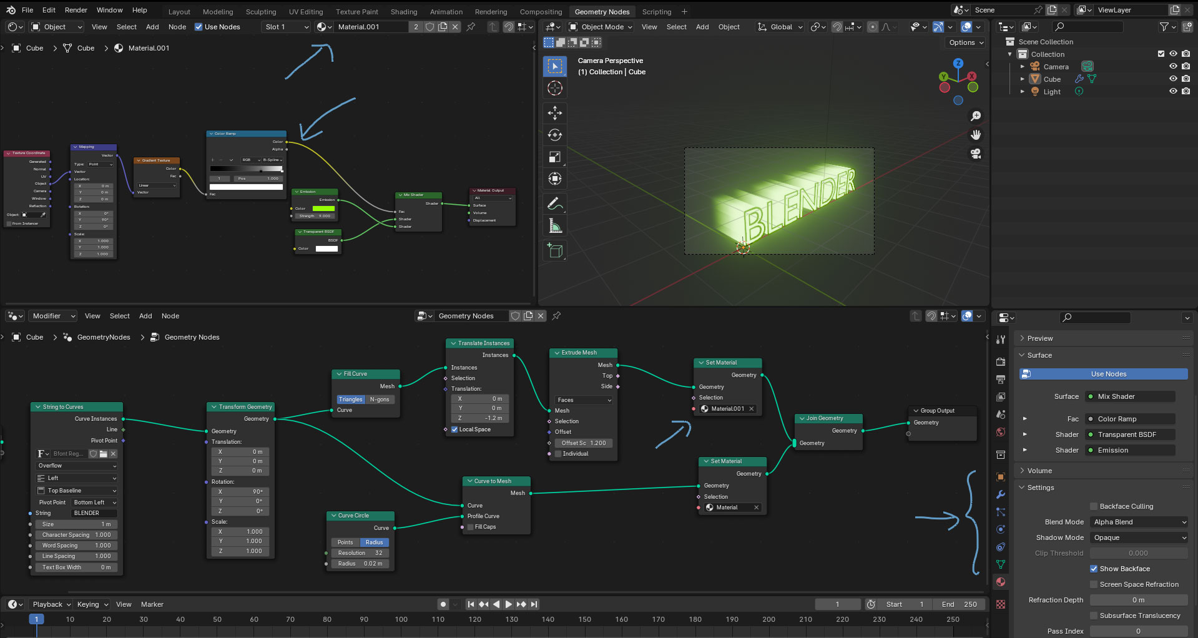The height and width of the screenshot is (638, 1198).
Task: Enable Backface Culling setting
Action: pos(1094,506)
